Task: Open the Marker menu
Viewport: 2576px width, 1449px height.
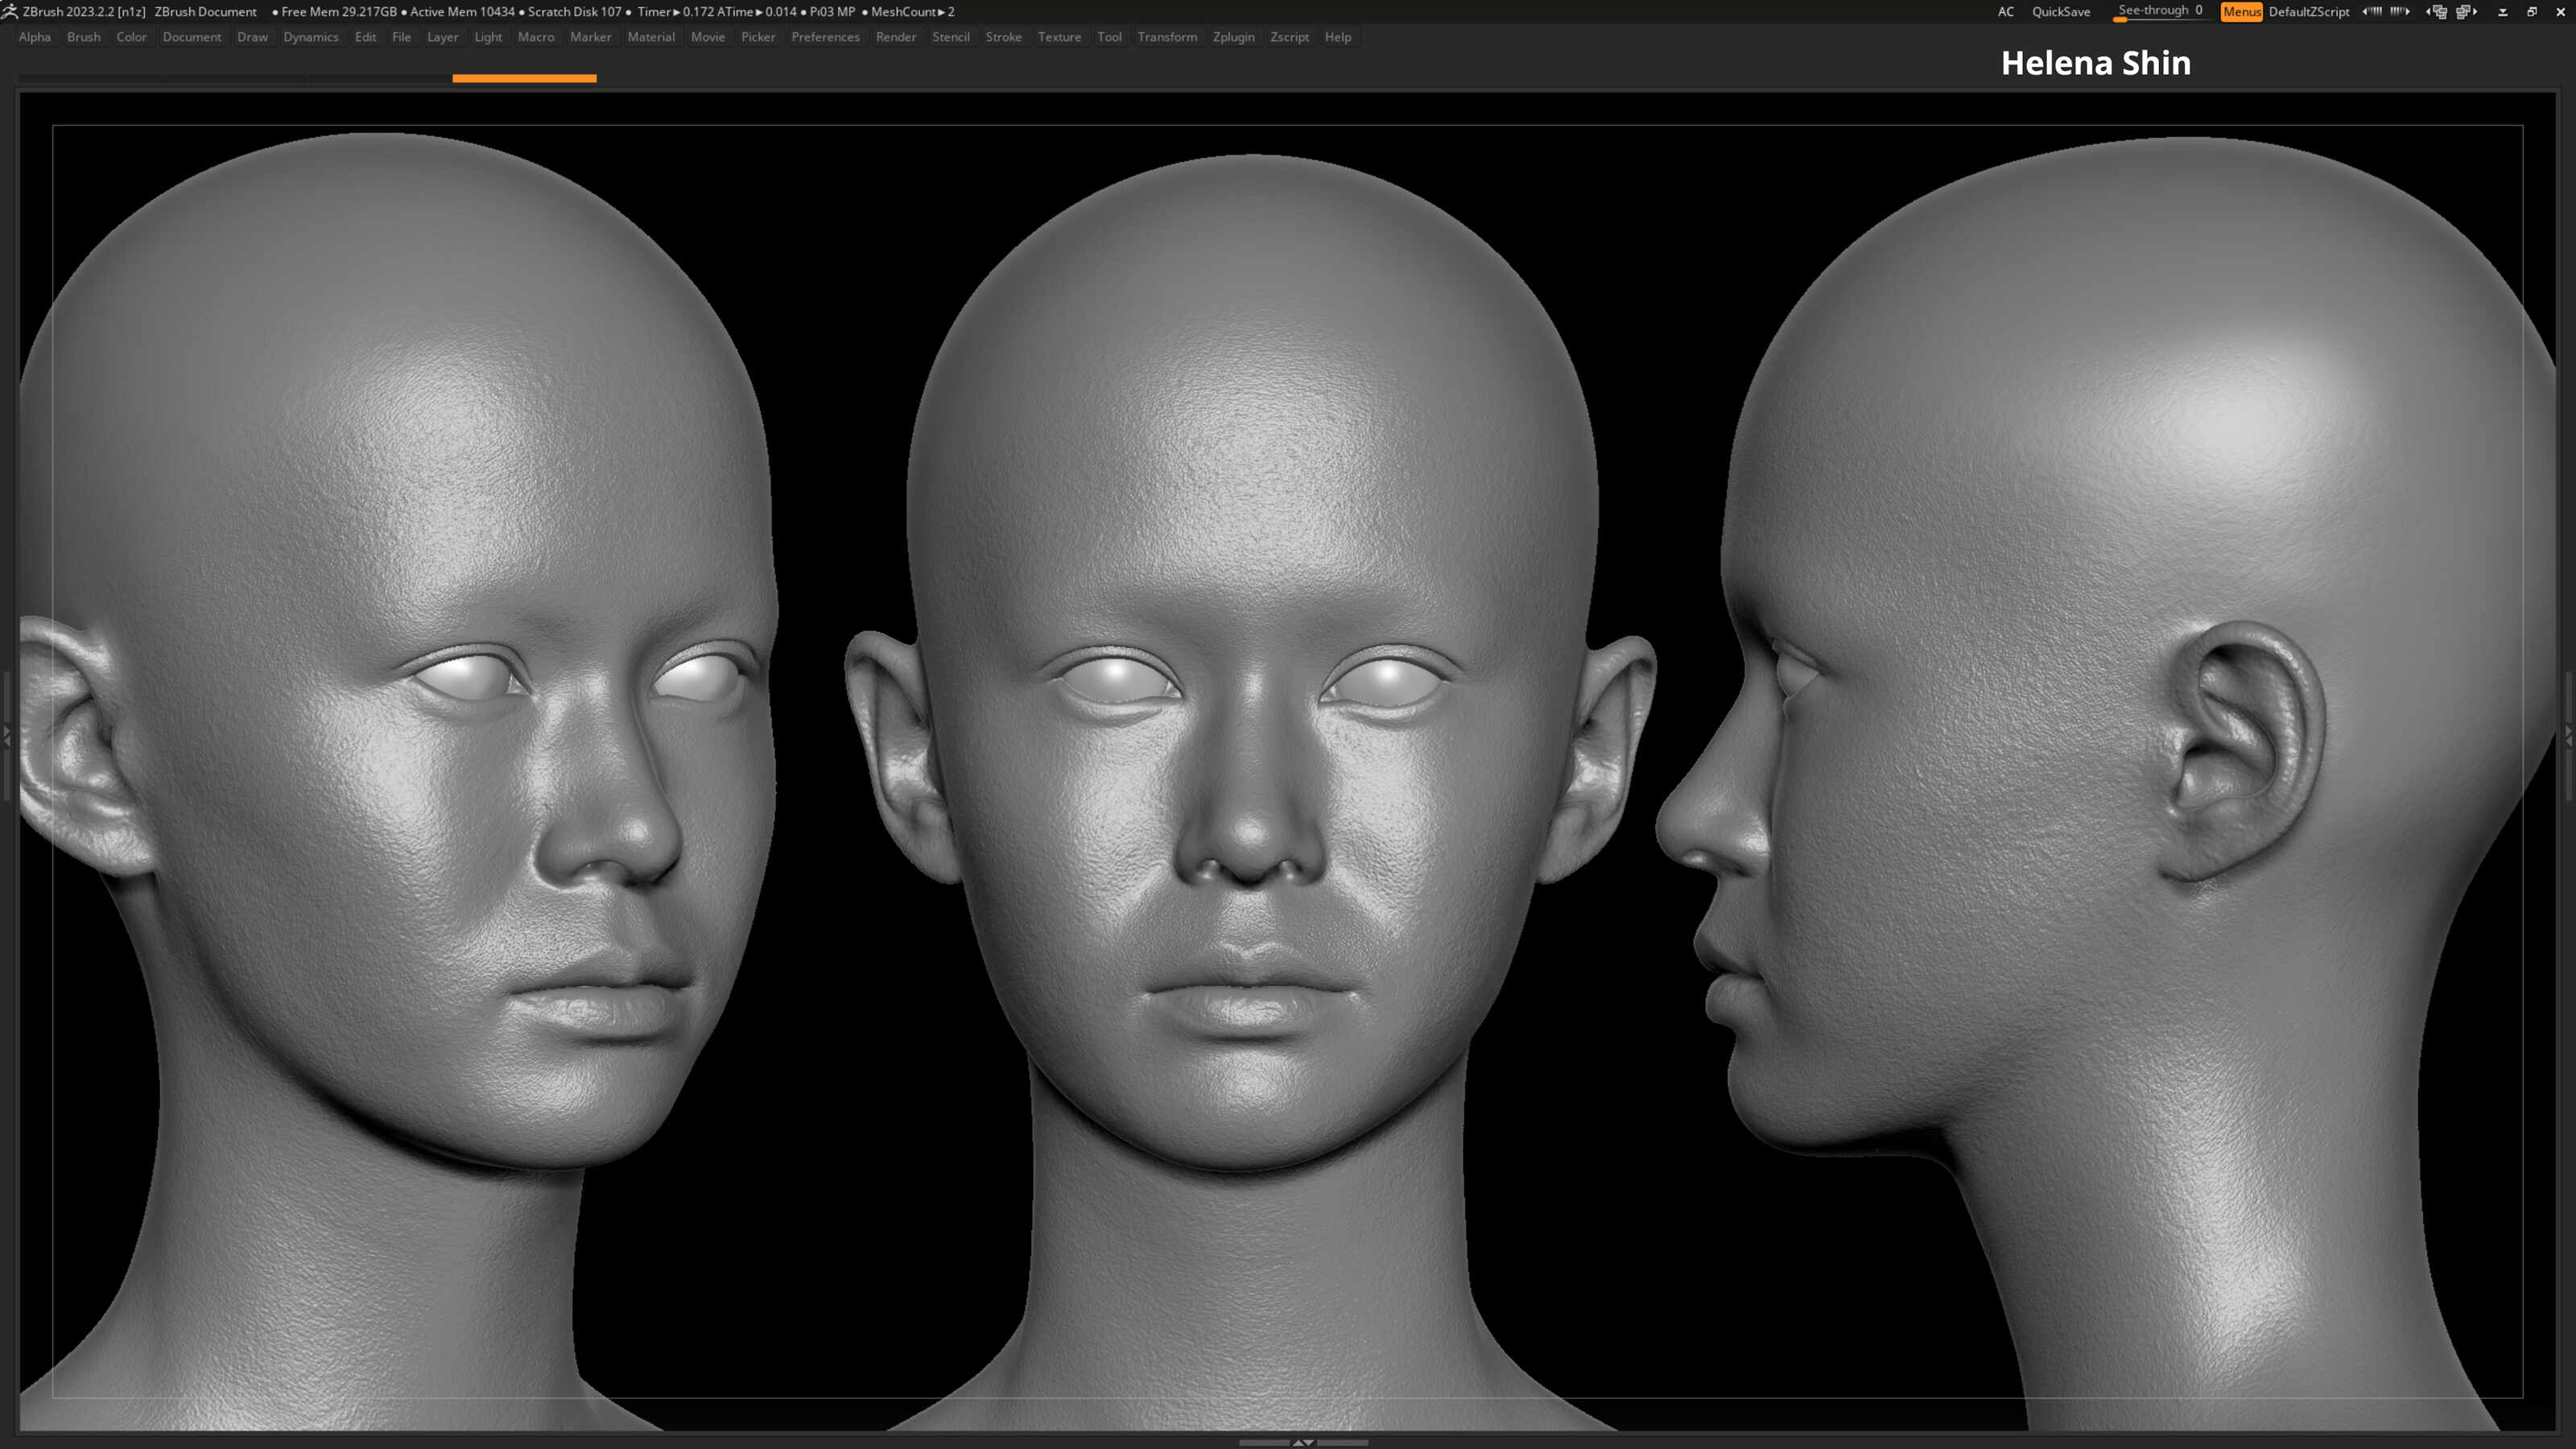Action: coord(590,37)
